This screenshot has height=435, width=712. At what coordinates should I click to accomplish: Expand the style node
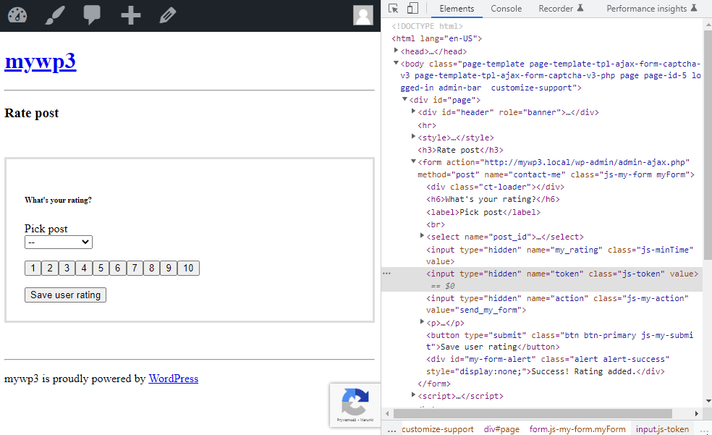pyautogui.click(x=413, y=136)
